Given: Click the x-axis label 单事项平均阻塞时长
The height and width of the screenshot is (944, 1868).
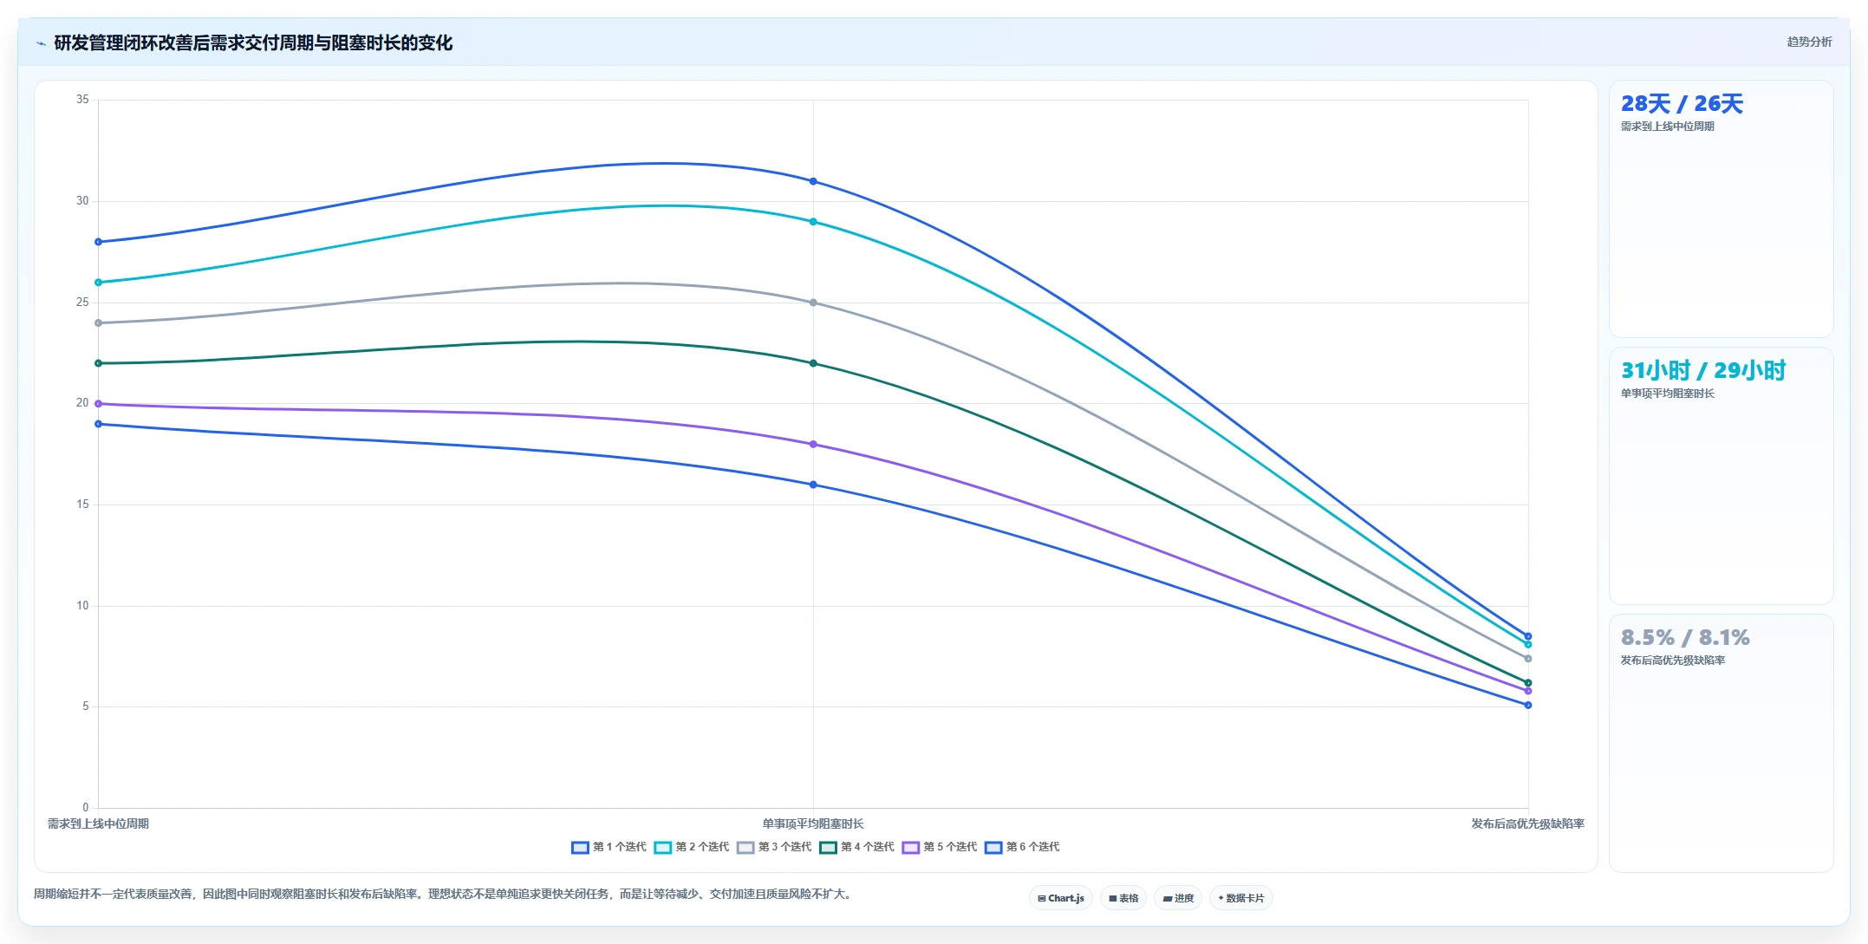Looking at the screenshot, I should tap(813, 824).
